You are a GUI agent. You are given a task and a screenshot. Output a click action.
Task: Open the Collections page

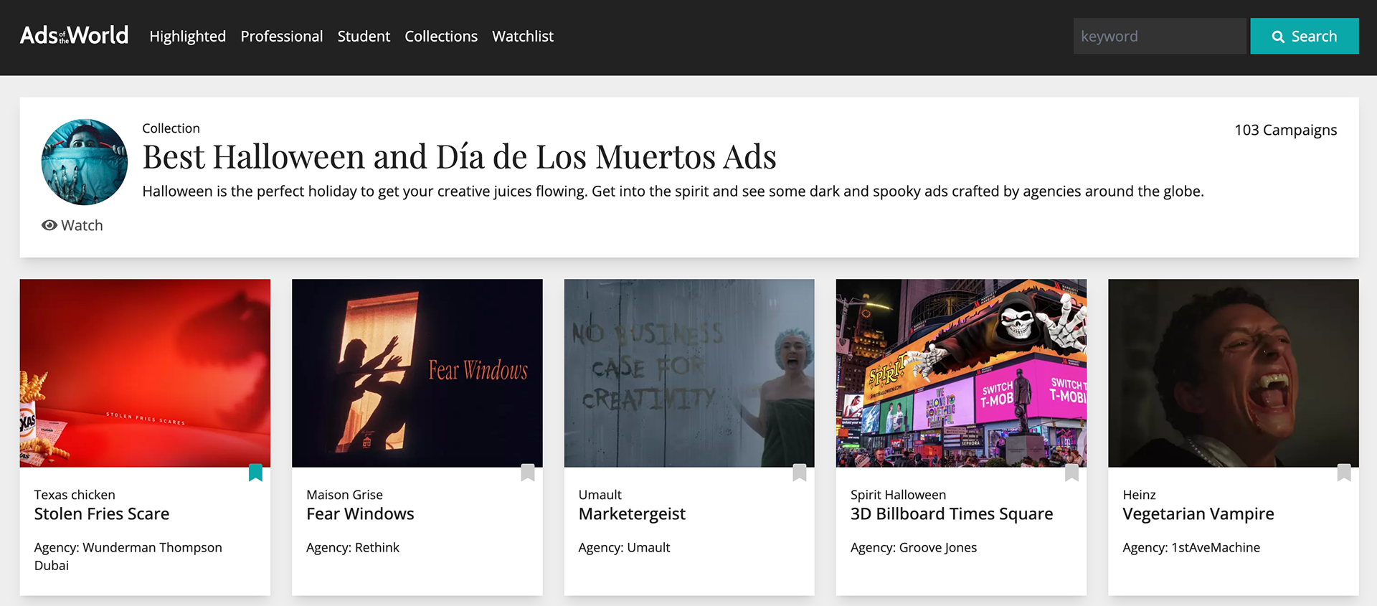(x=441, y=36)
